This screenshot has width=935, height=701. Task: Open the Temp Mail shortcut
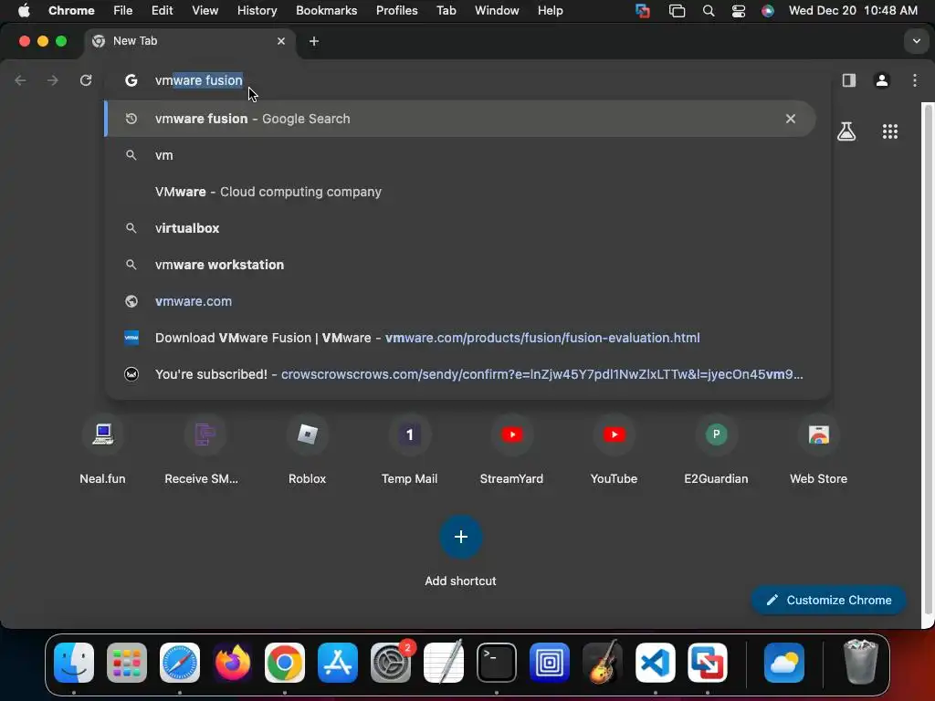[x=409, y=450]
